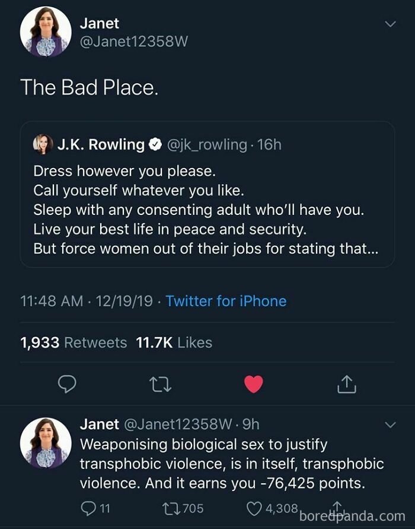Like Janet's reply showing 4,308 likes
Viewport: 415px width, 529px height.
coord(255,508)
